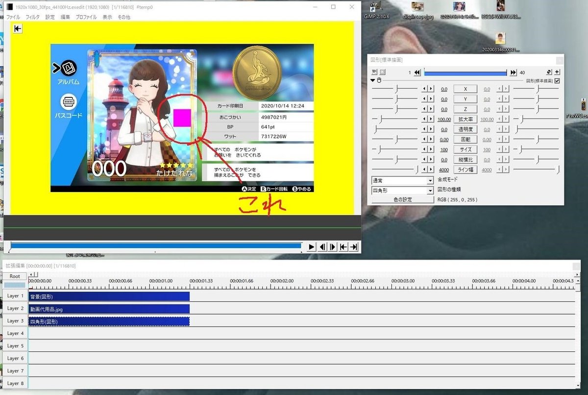
Task: Toggle visibility of Layer 2
Action: tap(15, 309)
